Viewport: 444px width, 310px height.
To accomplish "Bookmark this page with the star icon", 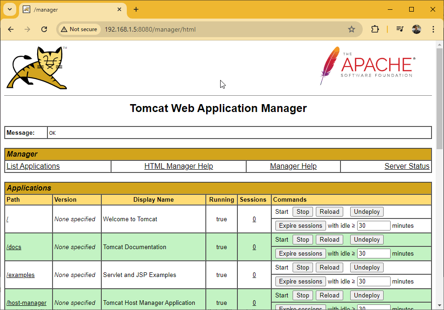I will tap(352, 29).
